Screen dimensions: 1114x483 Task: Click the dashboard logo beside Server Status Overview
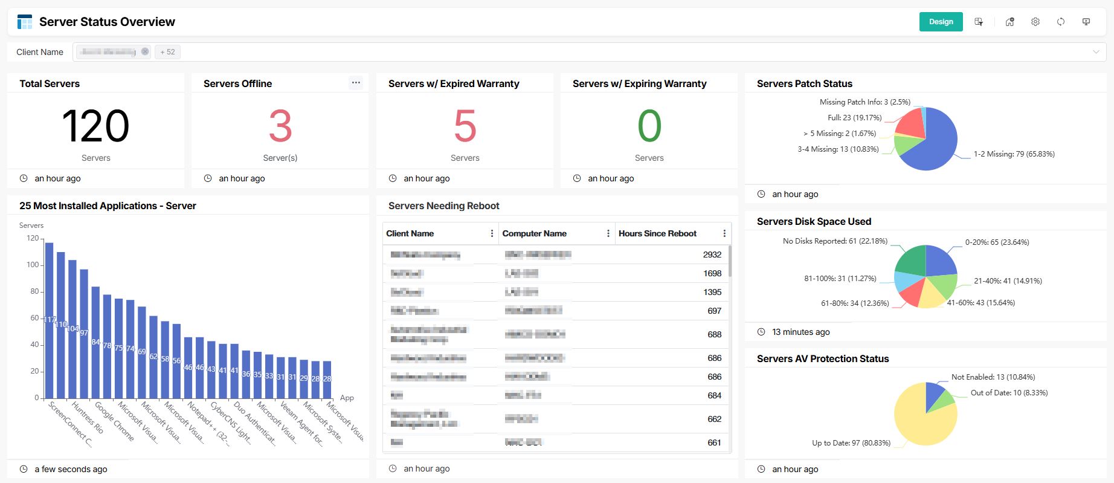tap(25, 22)
